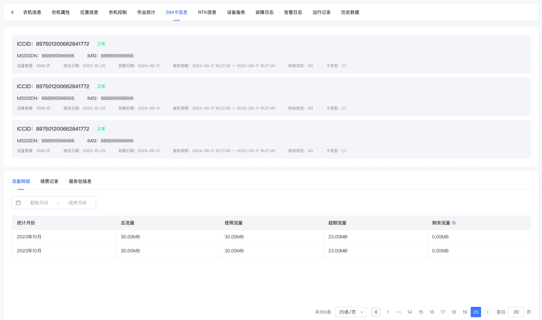
Task: Open the 起始月份 start month picker
Action: (39, 203)
